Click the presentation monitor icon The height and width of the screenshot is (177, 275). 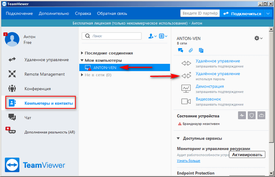click(186, 89)
